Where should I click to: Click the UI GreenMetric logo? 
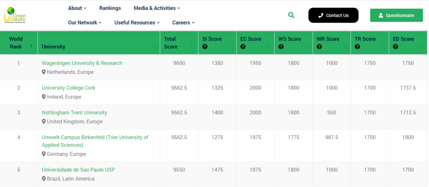14,15
